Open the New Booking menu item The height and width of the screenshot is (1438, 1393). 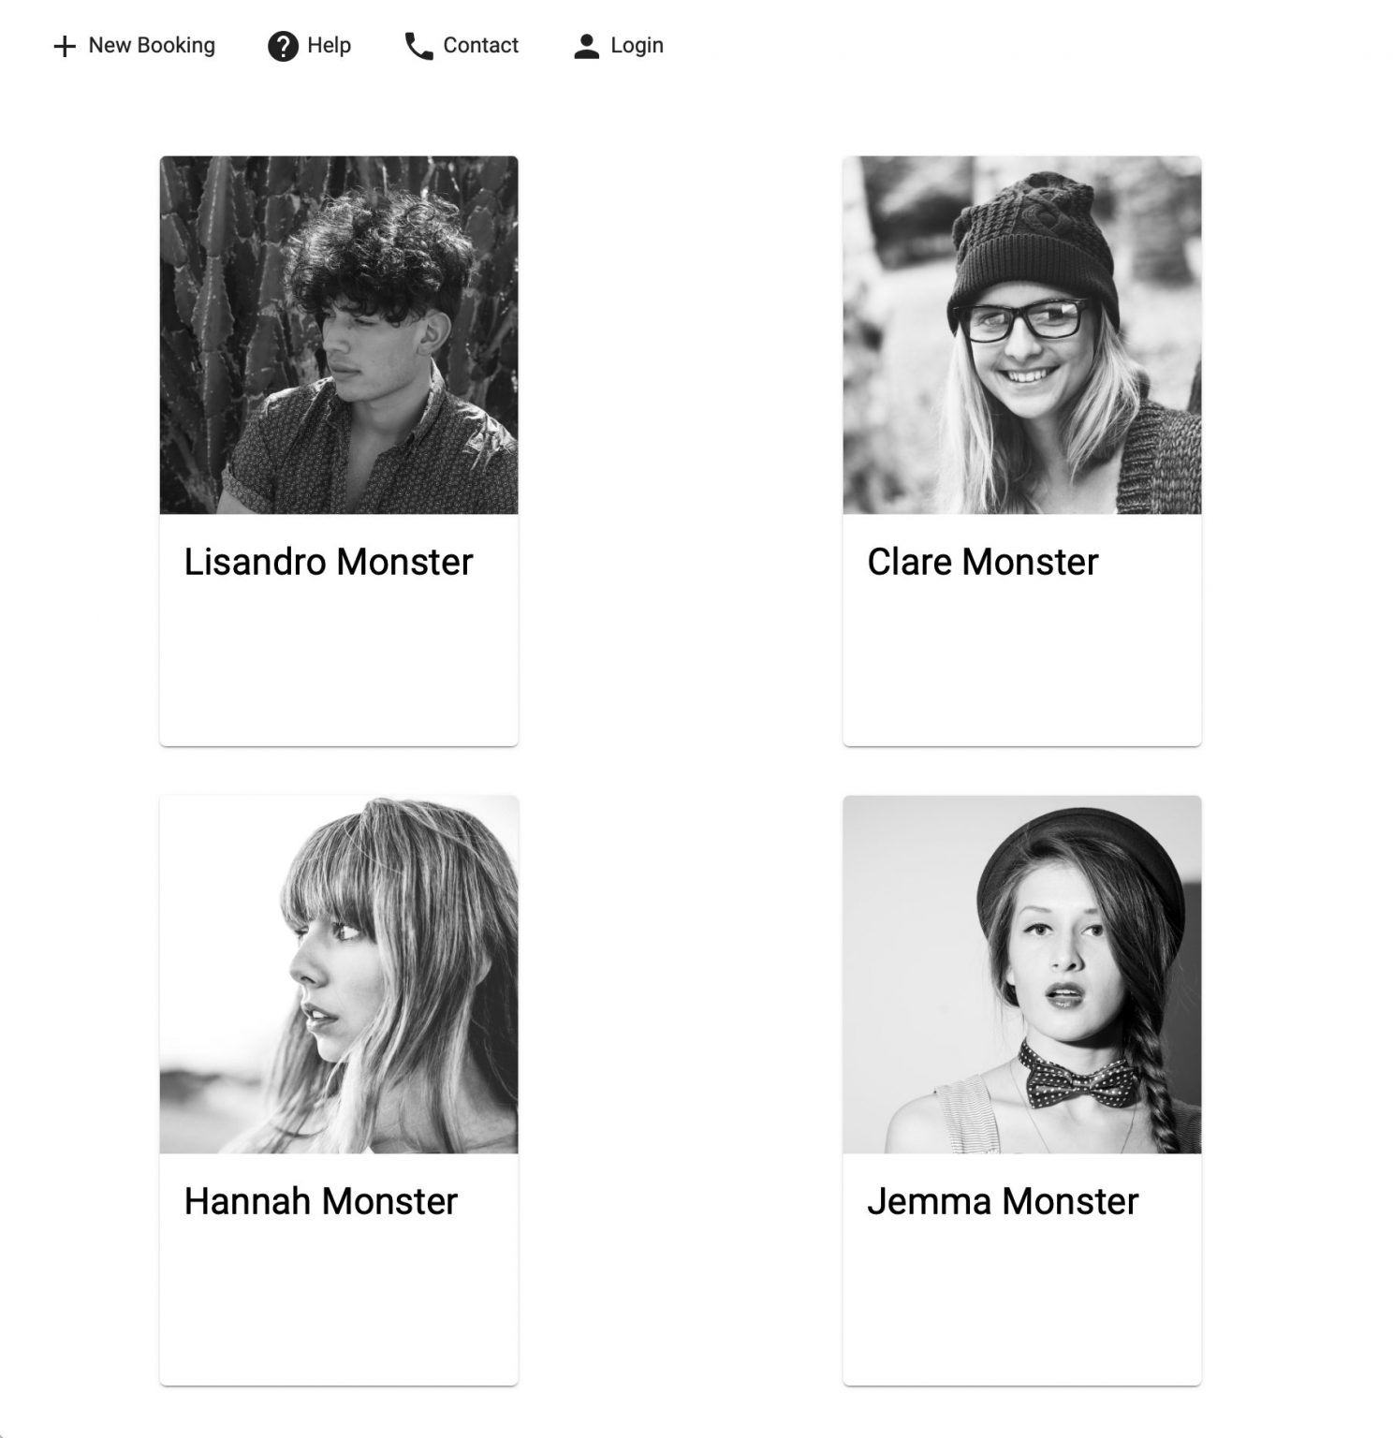[134, 46]
